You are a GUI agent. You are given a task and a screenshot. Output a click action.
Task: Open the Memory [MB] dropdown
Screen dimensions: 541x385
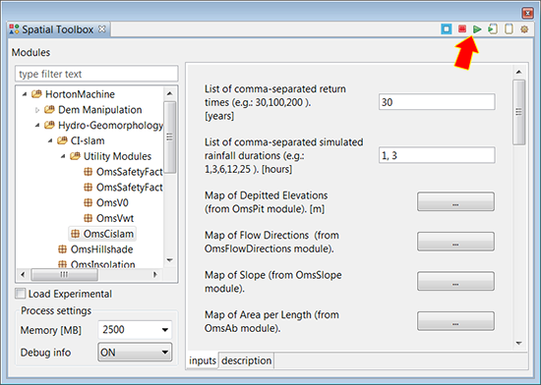[135, 330]
